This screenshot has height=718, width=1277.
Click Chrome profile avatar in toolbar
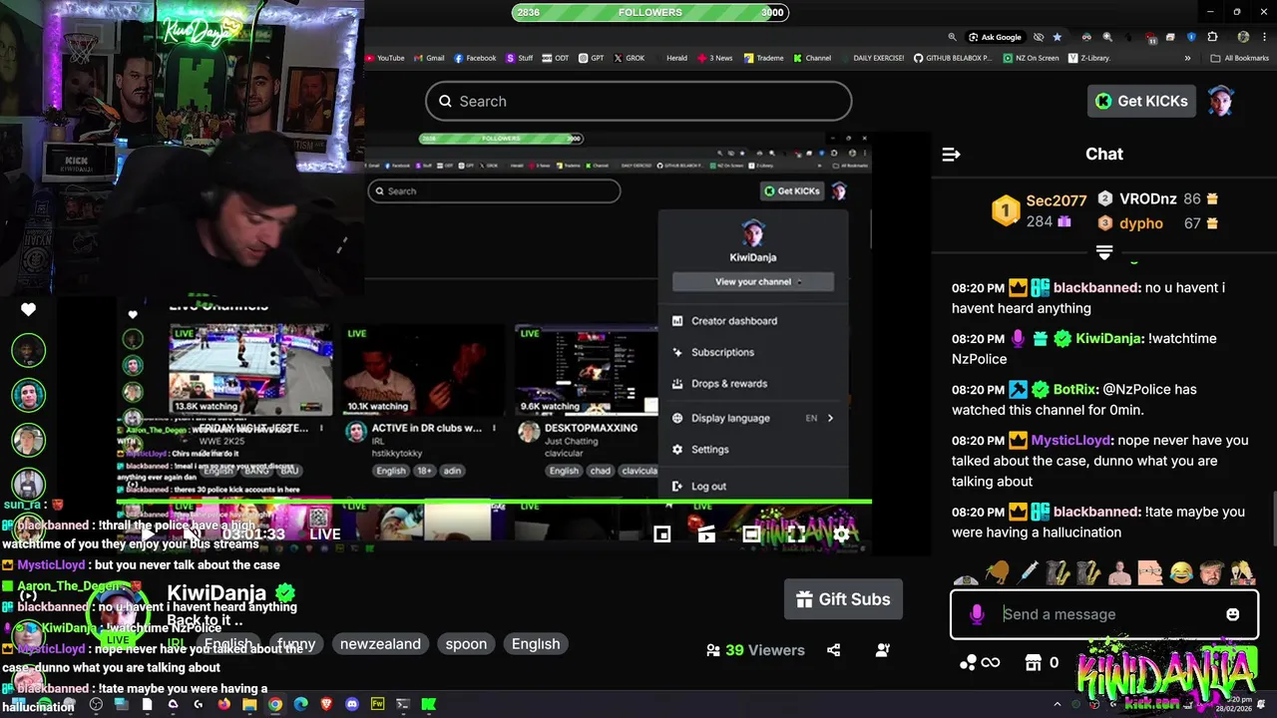[1243, 37]
